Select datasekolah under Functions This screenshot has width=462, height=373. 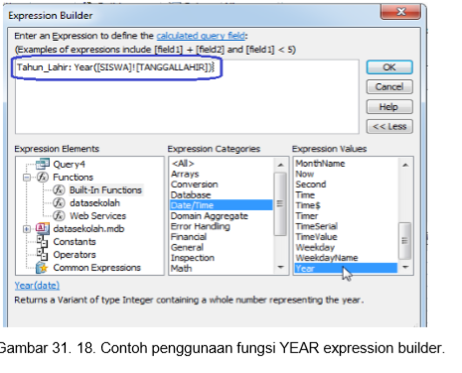(94, 202)
